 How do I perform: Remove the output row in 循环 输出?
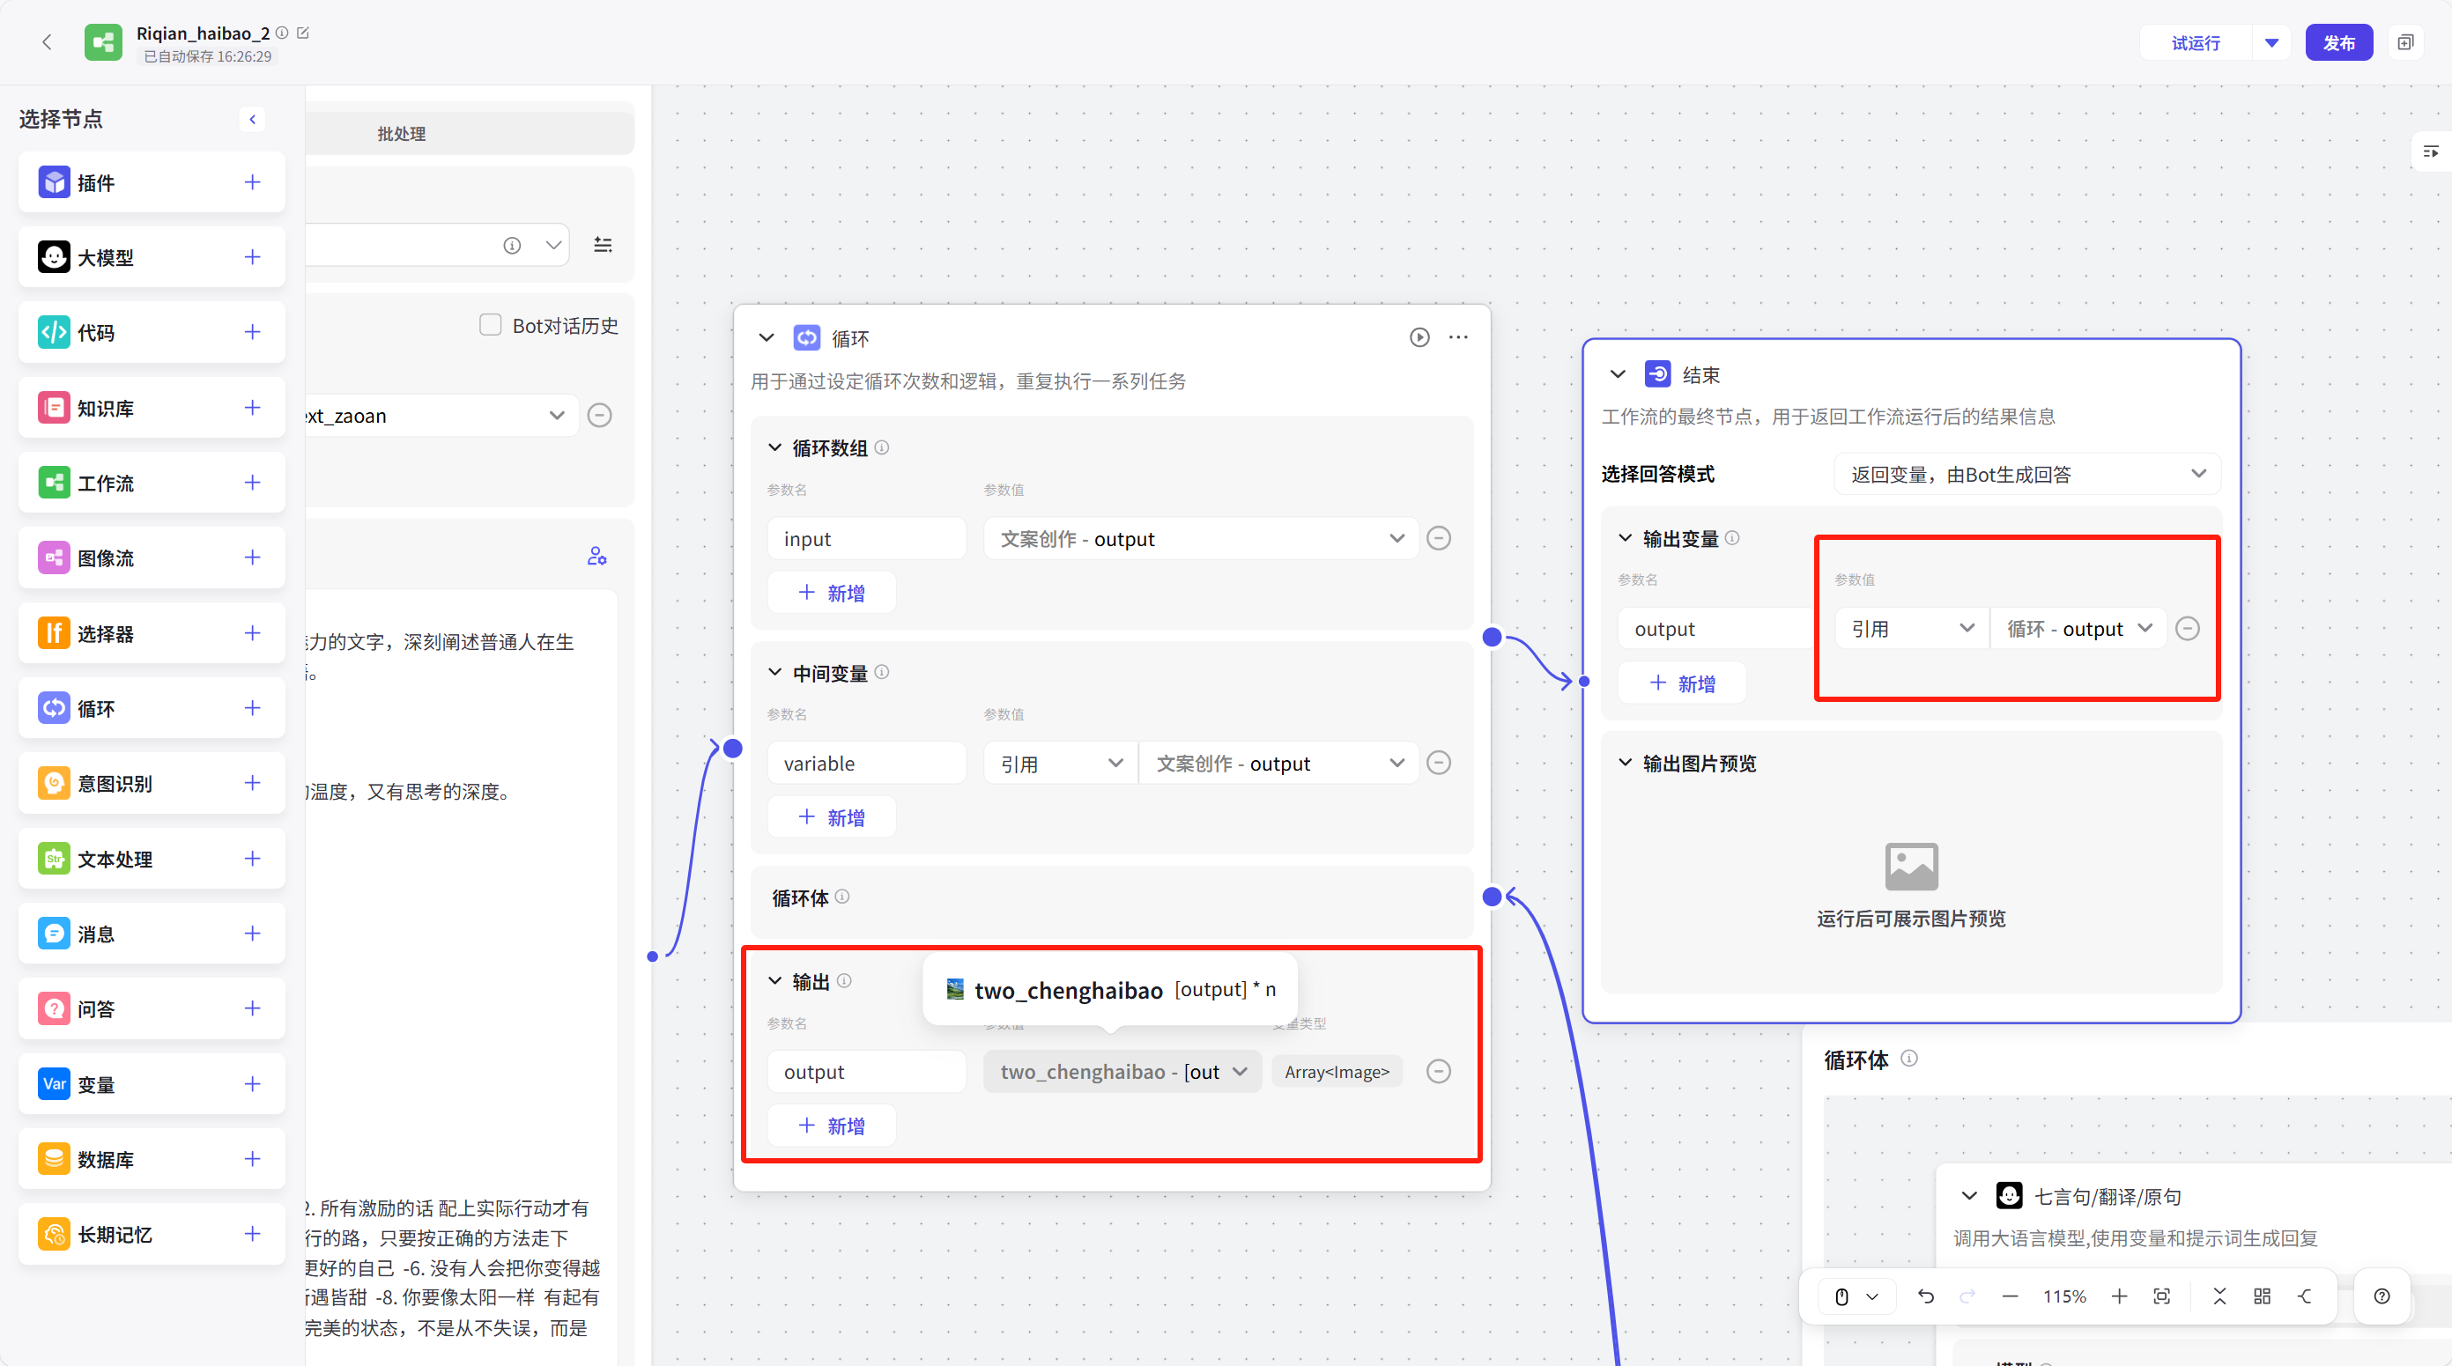point(1440,1071)
